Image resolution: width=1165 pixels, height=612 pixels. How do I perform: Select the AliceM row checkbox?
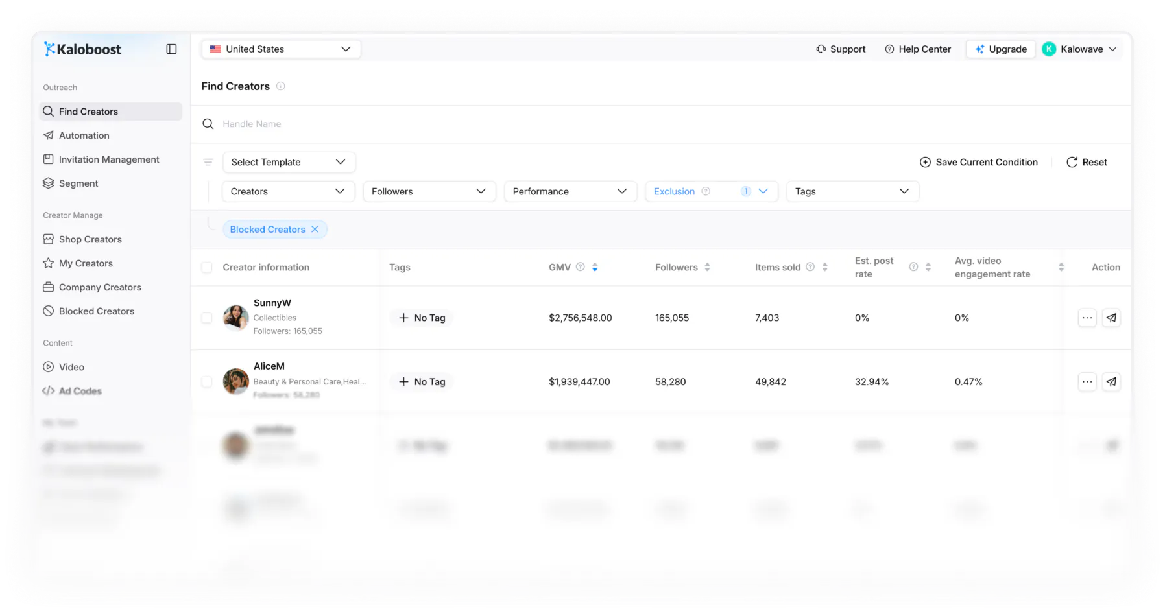click(x=207, y=382)
